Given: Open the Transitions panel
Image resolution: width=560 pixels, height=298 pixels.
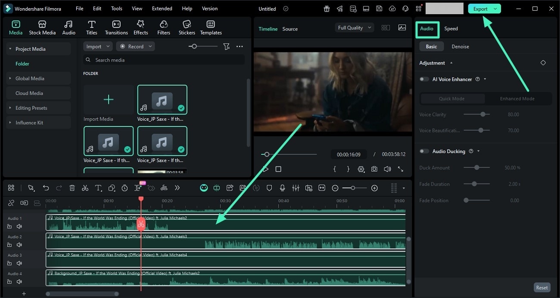Looking at the screenshot, I should point(116,28).
